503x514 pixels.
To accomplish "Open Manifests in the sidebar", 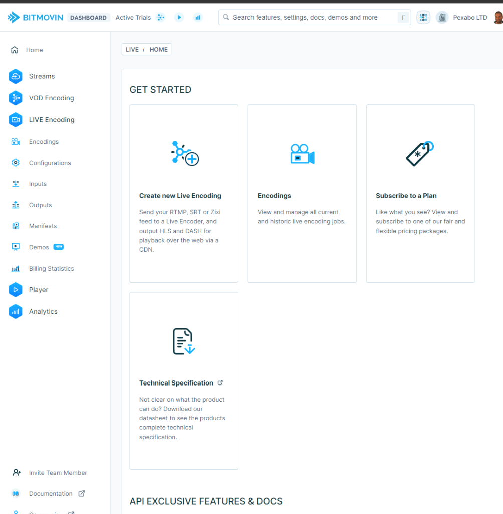I will click(43, 226).
